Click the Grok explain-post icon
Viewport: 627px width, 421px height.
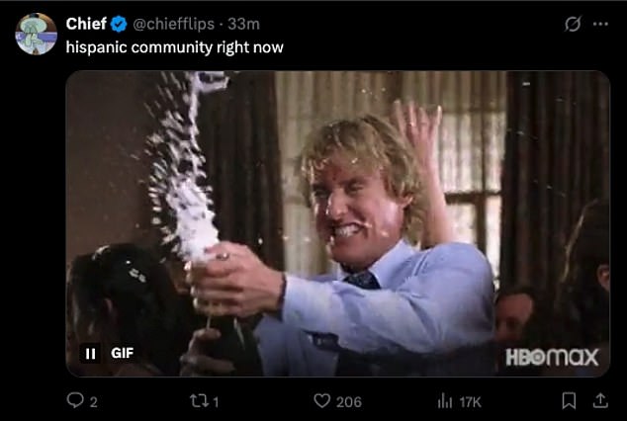[573, 24]
